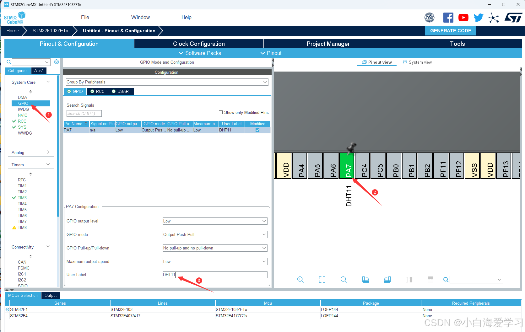
Task: Click the category list vertical scrollbar
Action: coord(58,146)
